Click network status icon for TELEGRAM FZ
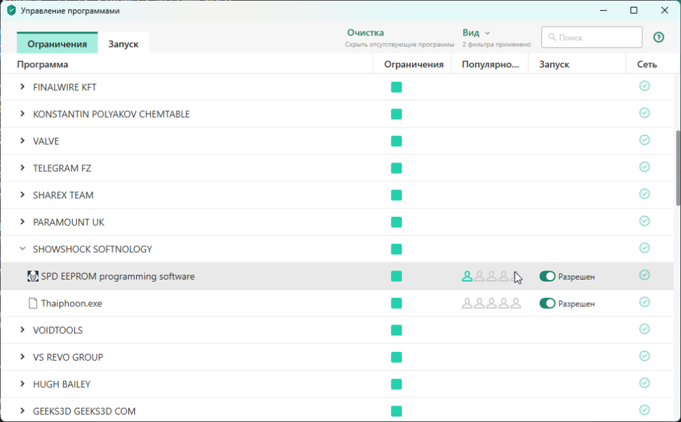This screenshot has width=681, height=422. (x=644, y=167)
